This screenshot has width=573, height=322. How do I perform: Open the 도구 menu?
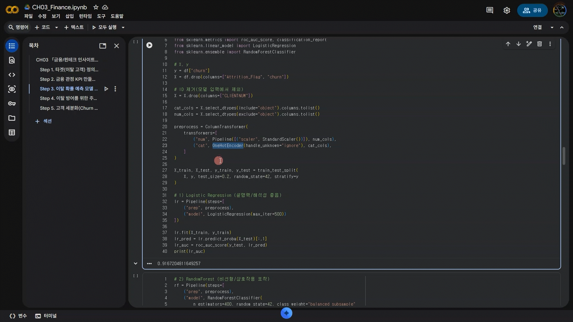101,16
